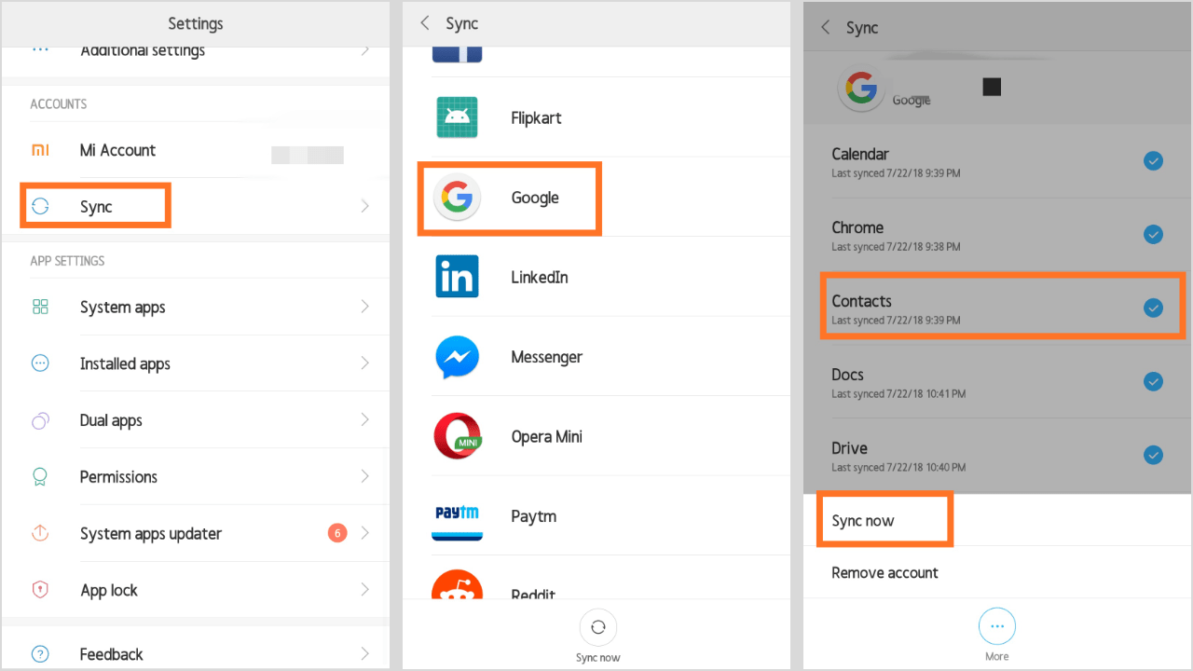Open the System apps updater chevron

365,533
